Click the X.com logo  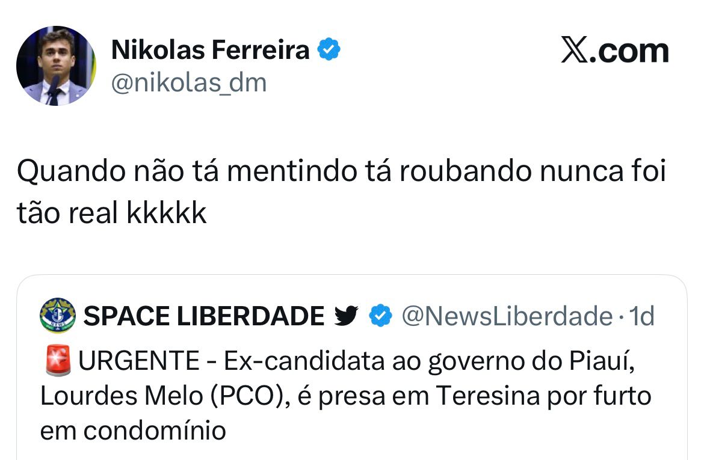[x=614, y=51]
